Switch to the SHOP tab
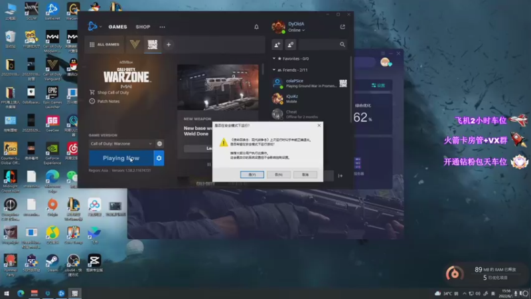The width and height of the screenshot is (531, 299). click(143, 27)
